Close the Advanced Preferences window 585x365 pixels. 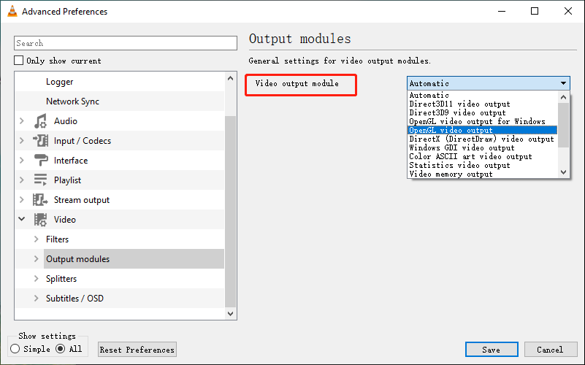pyautogui.click(x=568, y=11)
